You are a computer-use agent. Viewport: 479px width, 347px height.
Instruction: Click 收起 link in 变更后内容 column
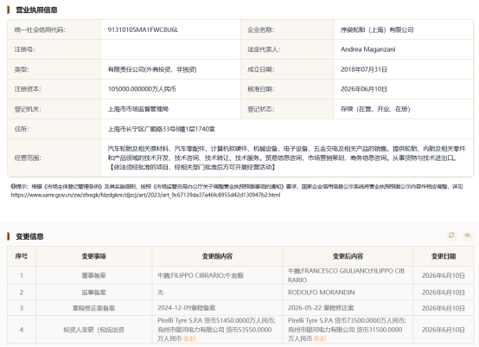[x=320, y=338]
